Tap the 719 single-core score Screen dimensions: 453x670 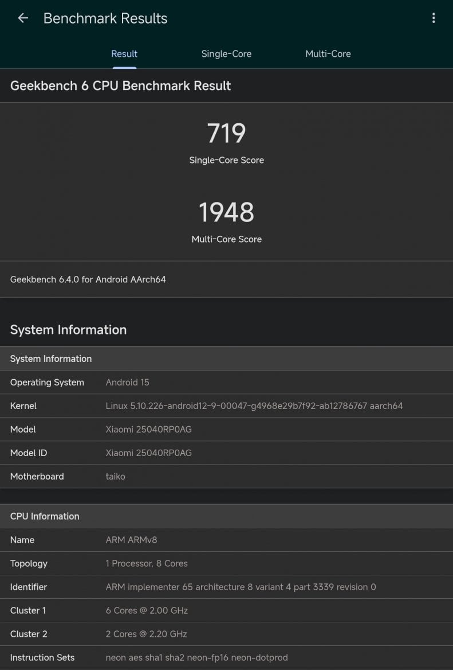(x=227, y=133)
